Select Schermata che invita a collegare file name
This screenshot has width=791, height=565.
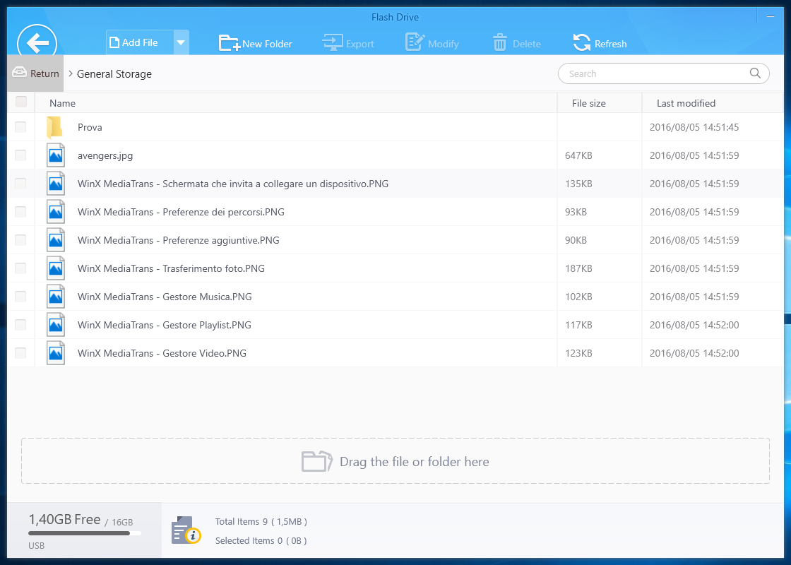(233, 184)
